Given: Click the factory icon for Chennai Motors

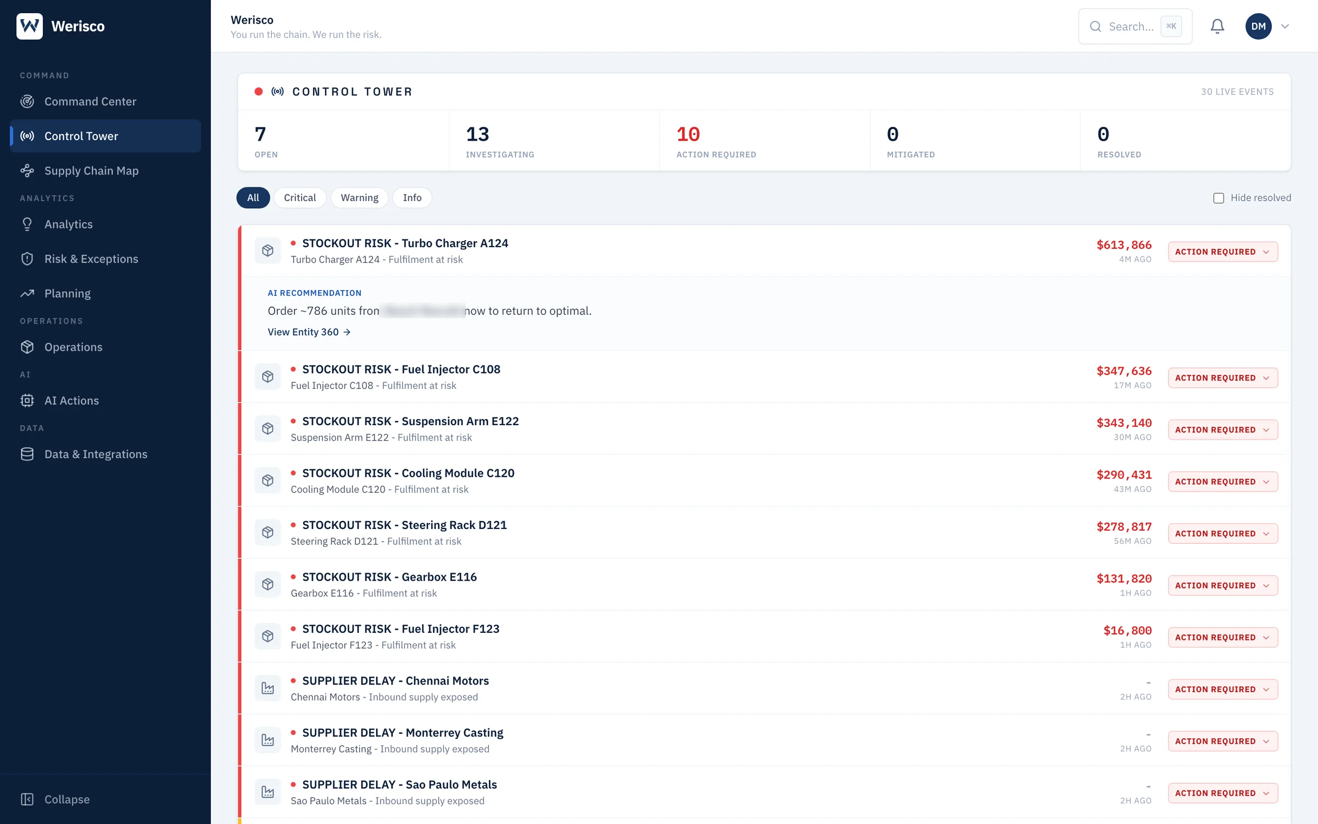Looking at the screenshot, I should [x=267, y=688].
